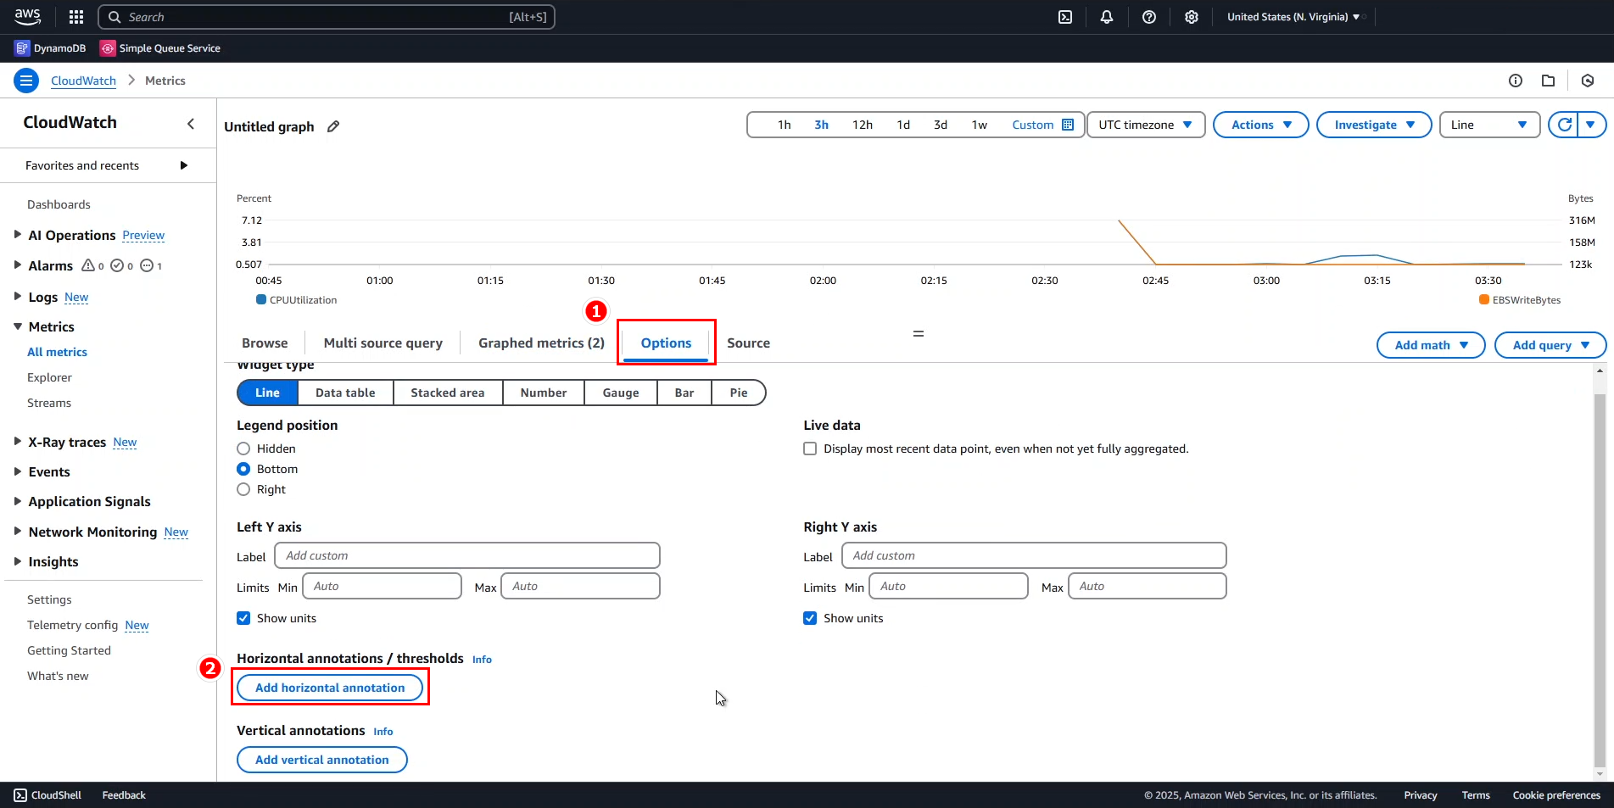Image resolution: width=1614 pixels, height=808 pixels.
Task: Open the What's new link
Action: [x=58, y=676]
